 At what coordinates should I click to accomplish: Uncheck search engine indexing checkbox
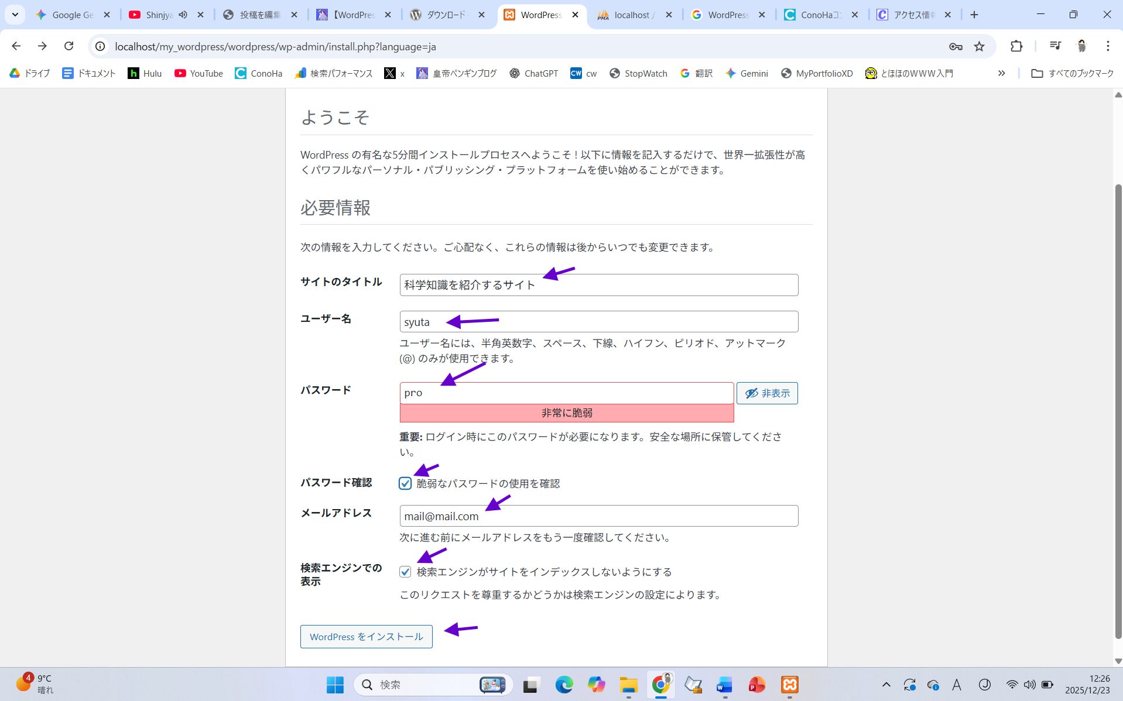[405, 572]
